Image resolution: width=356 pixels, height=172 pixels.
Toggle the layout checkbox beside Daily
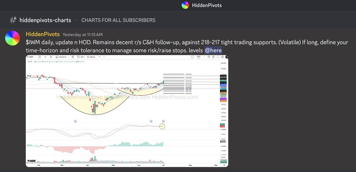pyautogui.click(x=193, y=57)
